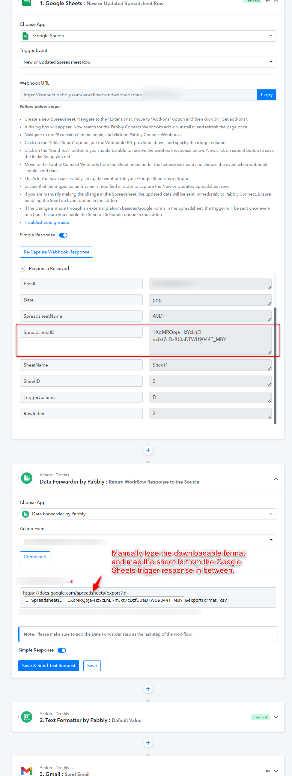The height and width of the screenshot is (776, 292).
Task: Click the Webhook URL field
Action: pyautogui.click(x=139, y=94)
